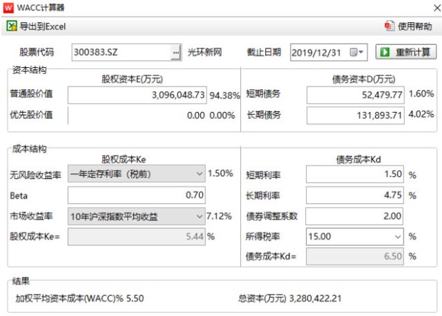
Task: Select the 长期利率 input field
Action: tap(355, 195)
